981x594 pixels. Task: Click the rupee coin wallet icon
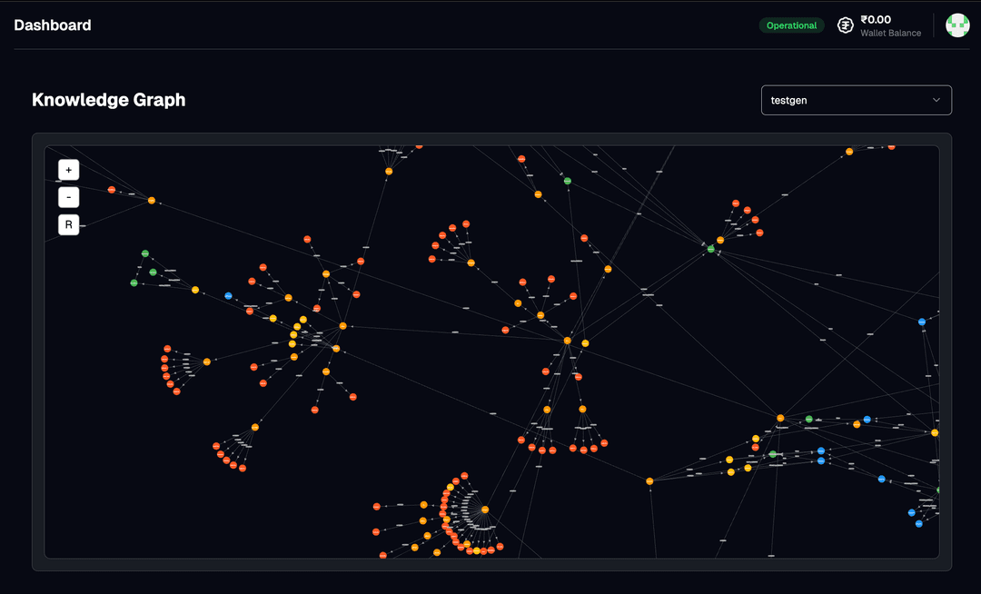(845, 25)
